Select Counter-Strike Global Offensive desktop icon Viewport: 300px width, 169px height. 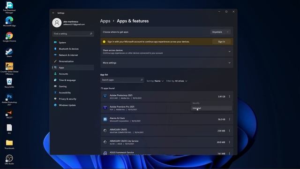click(x=9, y=69)
